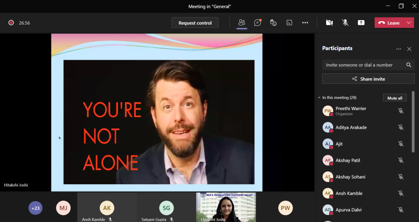This screenshot has height=222, width=419.
Task: Open the More actions ellipsis in toolbar
Action: (x=305, y=22)
